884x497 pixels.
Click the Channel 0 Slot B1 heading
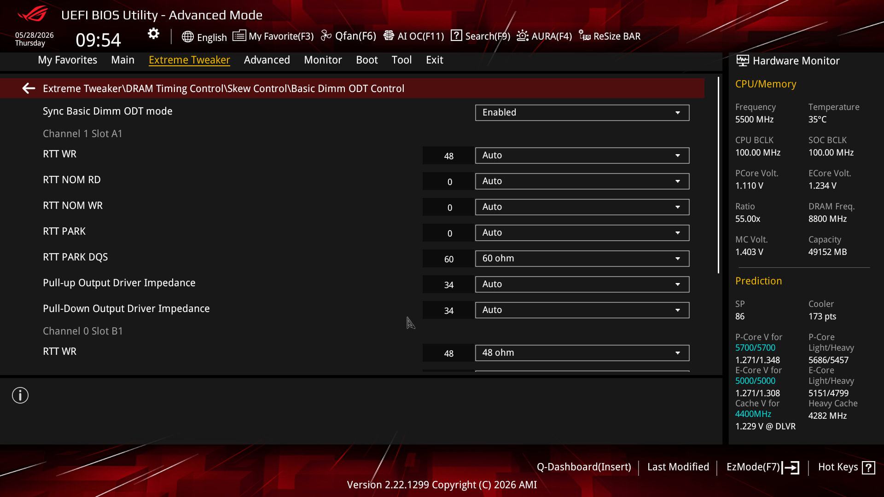[x=83, y=331]
